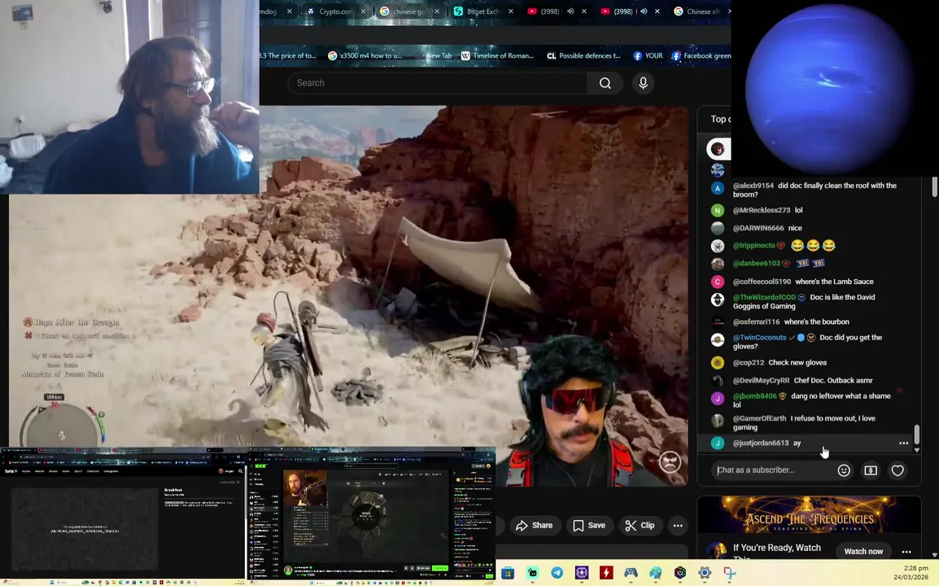Screen dimensions: 939x586
Task: Open the x3500 m4 how to bookmark
Action: (x=365, y=55)
